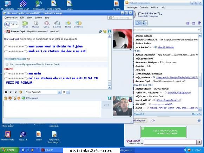The image size is (204, 153).
Task: Click the soccer ball display picture
Action: (x=122, y=39)
